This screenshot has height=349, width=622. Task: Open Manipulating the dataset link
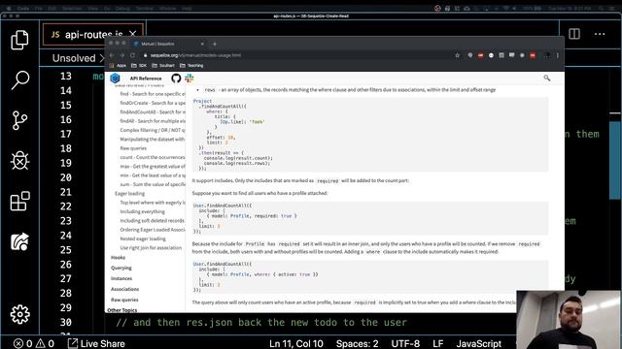(153, 140)
